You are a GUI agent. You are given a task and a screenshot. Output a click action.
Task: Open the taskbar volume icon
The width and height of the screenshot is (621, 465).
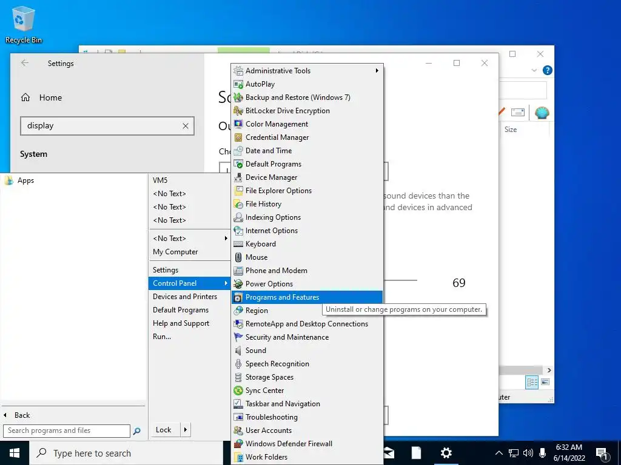point(528,453)
